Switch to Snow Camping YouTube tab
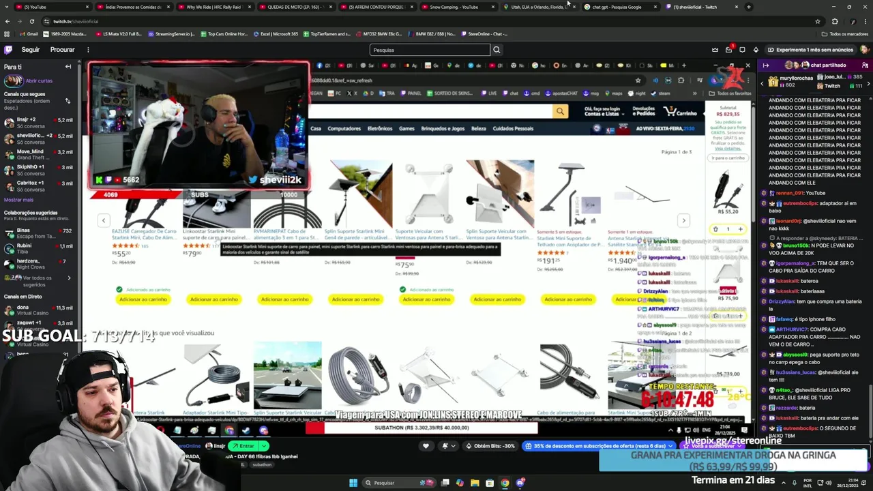Image resolution: width=873 pixels, height=491 pixels. pos(458,7)
